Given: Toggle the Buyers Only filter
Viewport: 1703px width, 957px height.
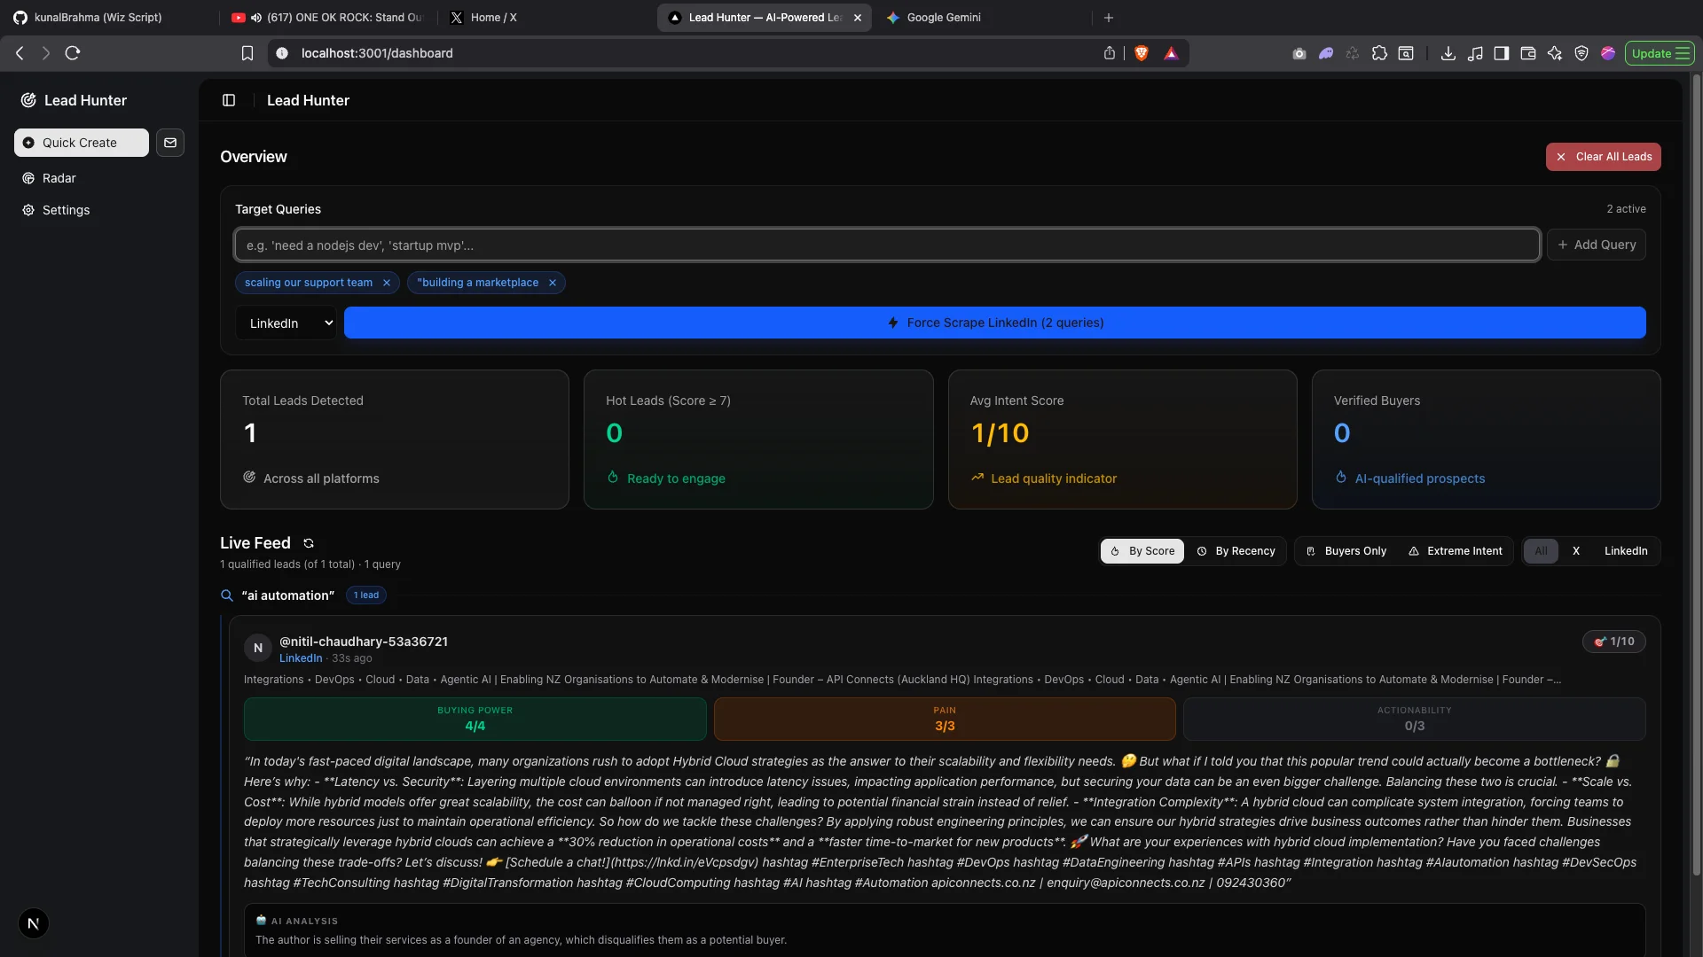Looking at the screenshot, I should [1346, 551].
